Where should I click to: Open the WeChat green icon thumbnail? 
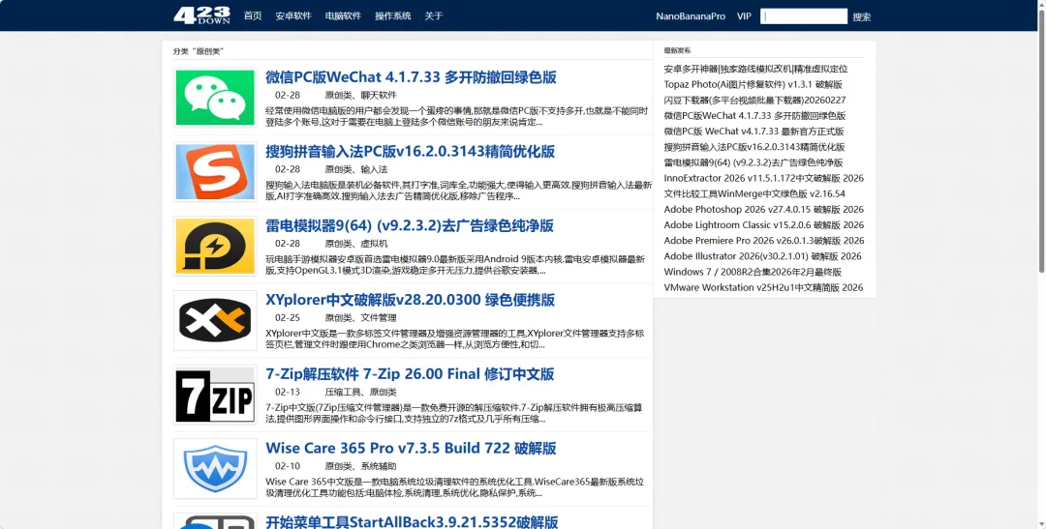click(x=215, y=98)
